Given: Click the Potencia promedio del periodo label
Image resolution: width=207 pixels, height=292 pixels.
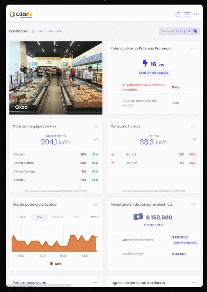Looking at the screenshot, I should click(139, 103).
